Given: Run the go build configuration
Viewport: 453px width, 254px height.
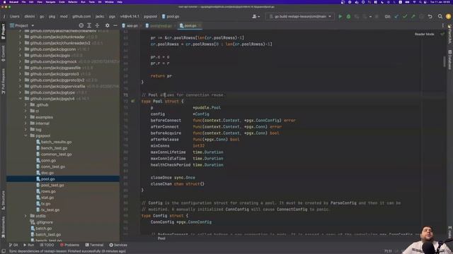Looking at the screenshot, I should pyautogui.click(x=340, y=17).
